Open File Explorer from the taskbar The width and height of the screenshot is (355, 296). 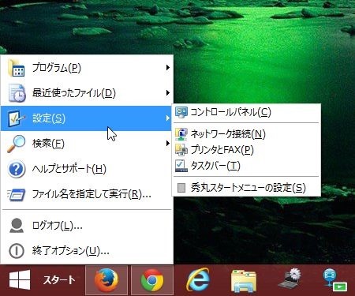244,281
